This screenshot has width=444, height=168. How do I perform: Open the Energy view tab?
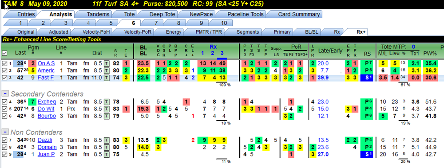pos(173,32)
